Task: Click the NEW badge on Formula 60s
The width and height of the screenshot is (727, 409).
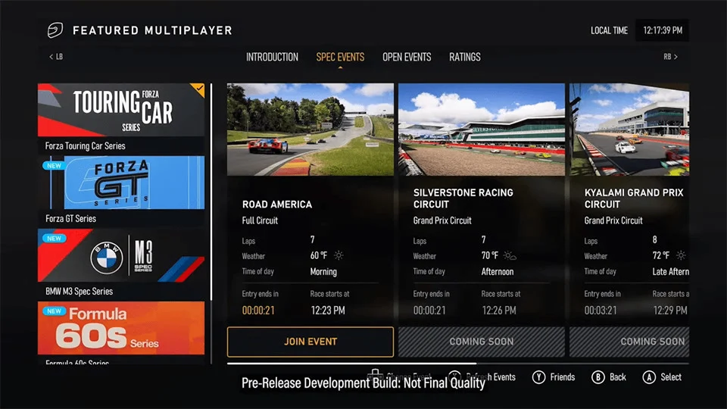Action: click(x=55, y=311)
